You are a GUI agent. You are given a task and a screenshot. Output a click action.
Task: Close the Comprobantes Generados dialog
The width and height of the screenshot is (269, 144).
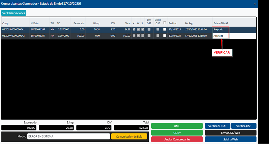(255, 4)
